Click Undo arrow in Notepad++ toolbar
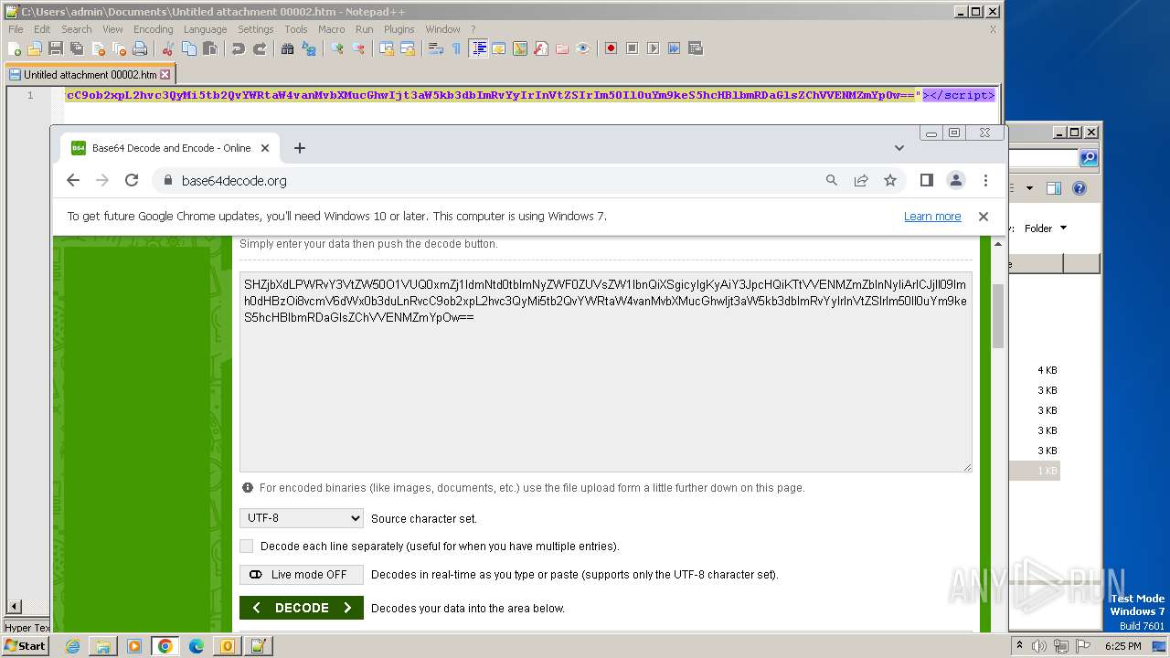This screenshot has width=1170, height=658. (x=239, y=48)
